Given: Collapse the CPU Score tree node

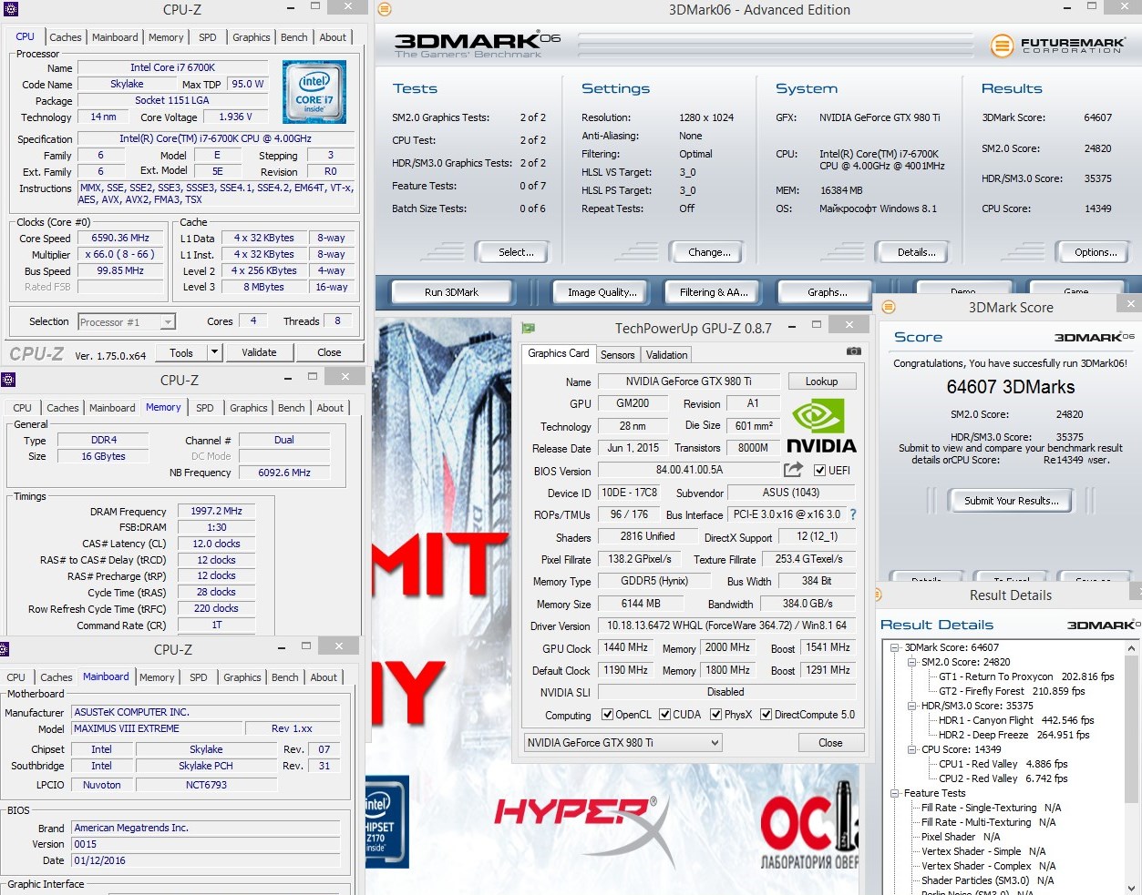Looking at the screenshot, I should [x=911, y=749].
